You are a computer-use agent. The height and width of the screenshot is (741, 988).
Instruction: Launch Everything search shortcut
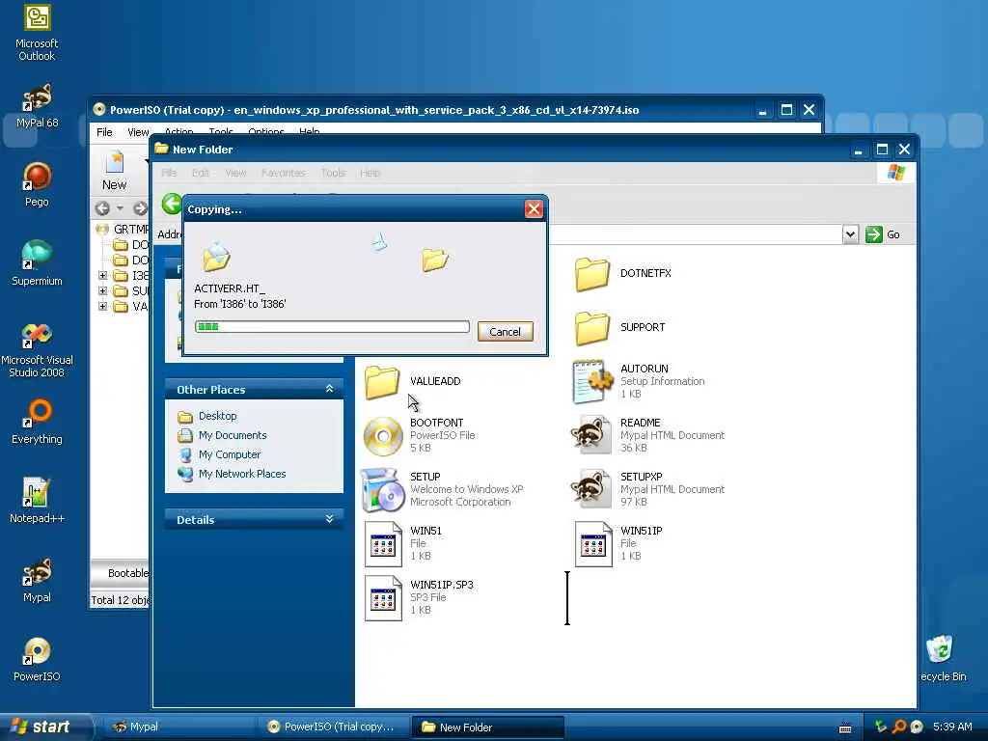[37, 422]
